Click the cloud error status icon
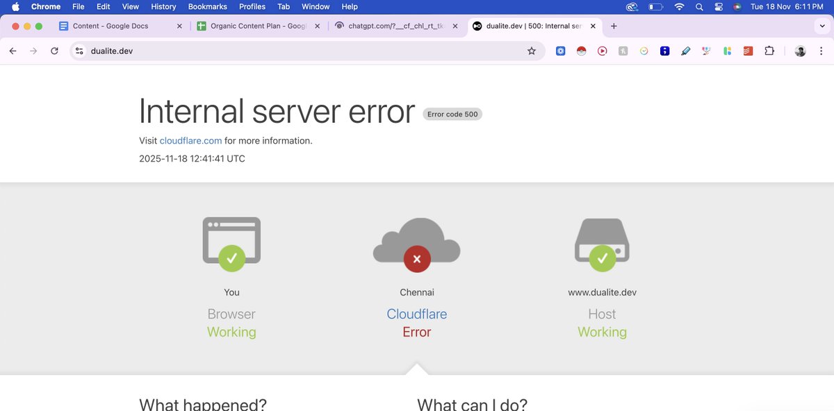 tap(416, 244)
